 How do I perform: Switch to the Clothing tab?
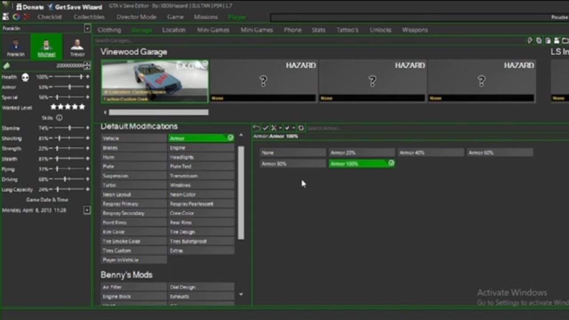(109, 30)
